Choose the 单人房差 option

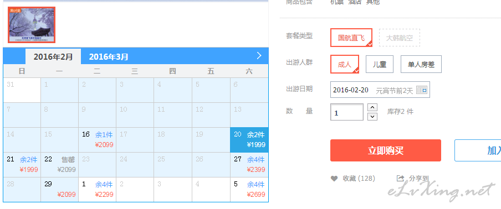click(x=421, y=64)
